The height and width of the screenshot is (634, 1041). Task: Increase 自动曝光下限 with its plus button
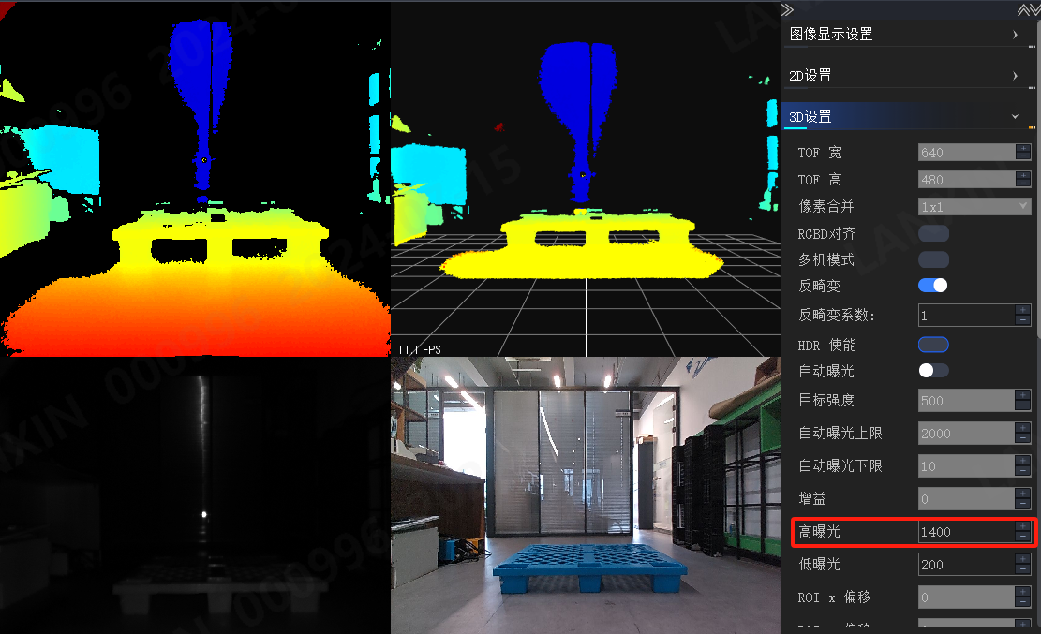[1023, 461]
